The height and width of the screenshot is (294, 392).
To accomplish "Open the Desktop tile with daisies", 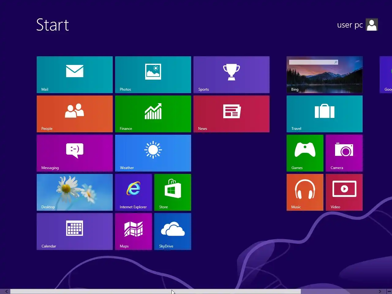I will (75, 192).
